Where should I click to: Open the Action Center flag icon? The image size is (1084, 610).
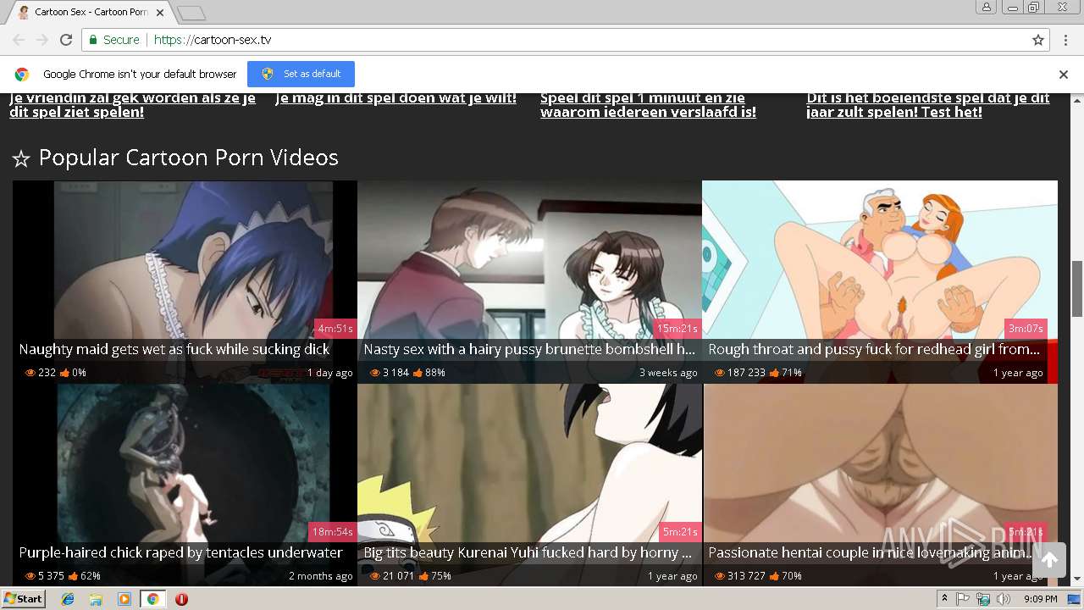click(963, 599)
